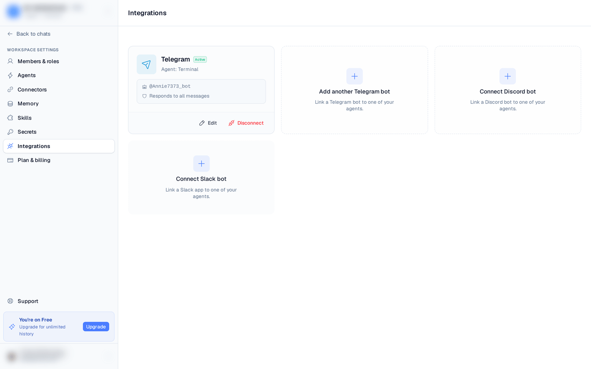591x369 pixels.
Task: Click the Agent: Terminal label
Action: pos(180,69)
